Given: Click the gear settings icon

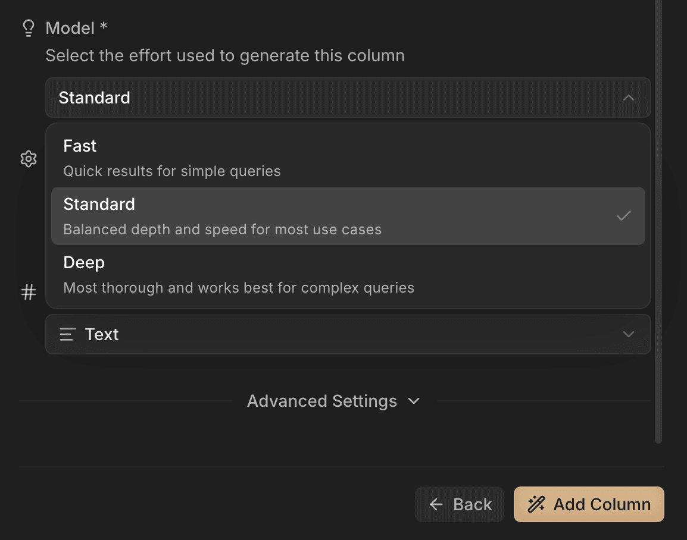Looking at the screenshot, I should point(29,159).
